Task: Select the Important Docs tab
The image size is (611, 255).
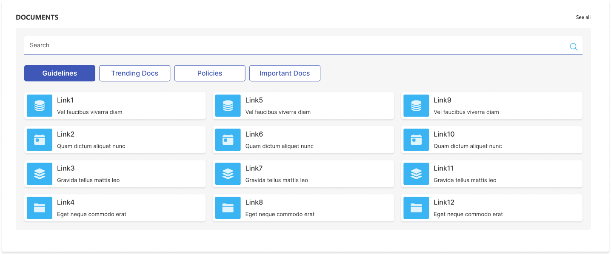Action: click(x=285, y=73)
